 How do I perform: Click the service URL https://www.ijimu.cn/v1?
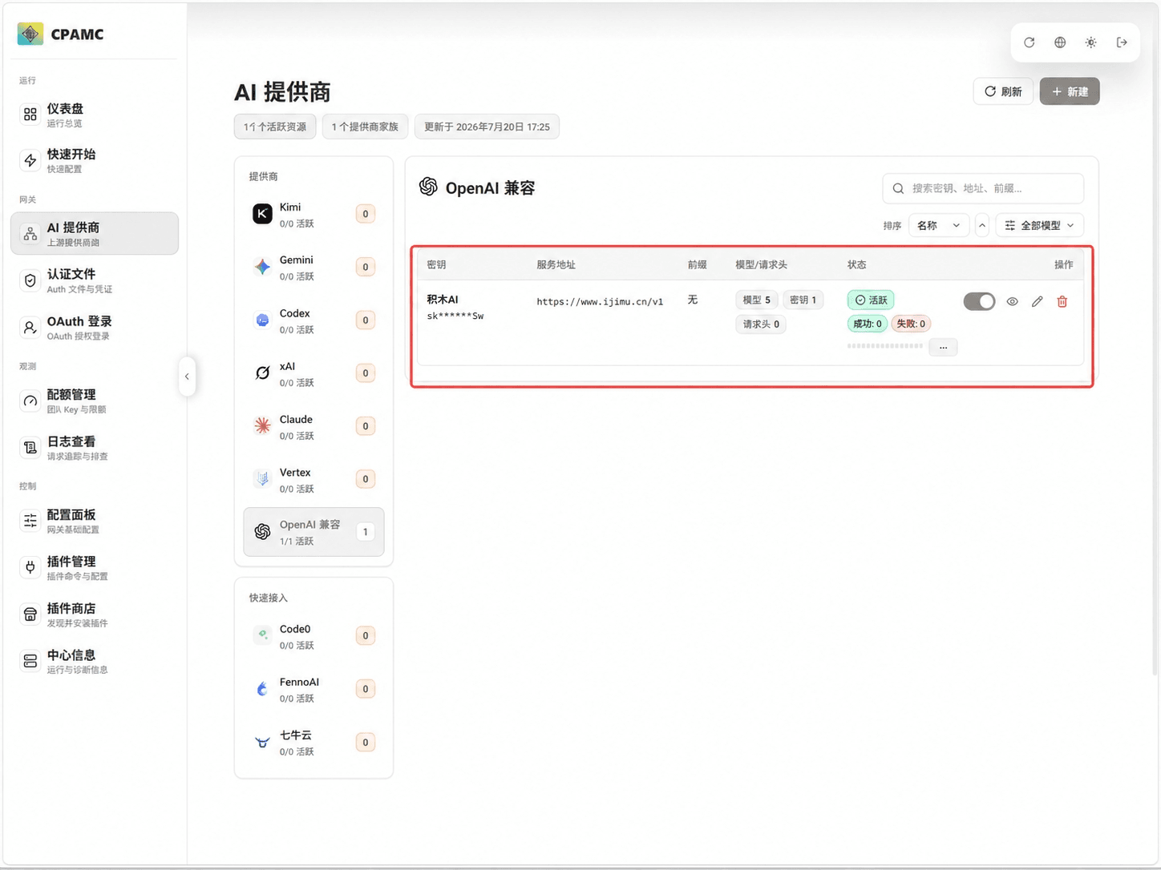pos(600,302)
